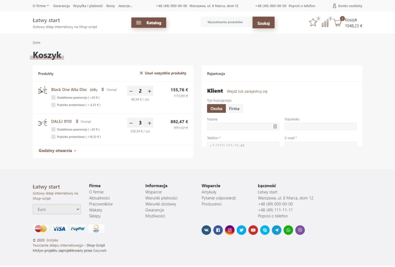This screenshot has width=395, height=267.
Task: Open the Telegram social icon in footer
Action: point(276,230)
